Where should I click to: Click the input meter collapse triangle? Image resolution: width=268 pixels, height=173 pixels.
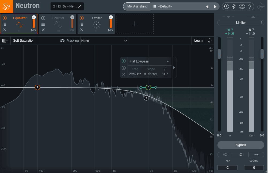click(x=228, y=17)
